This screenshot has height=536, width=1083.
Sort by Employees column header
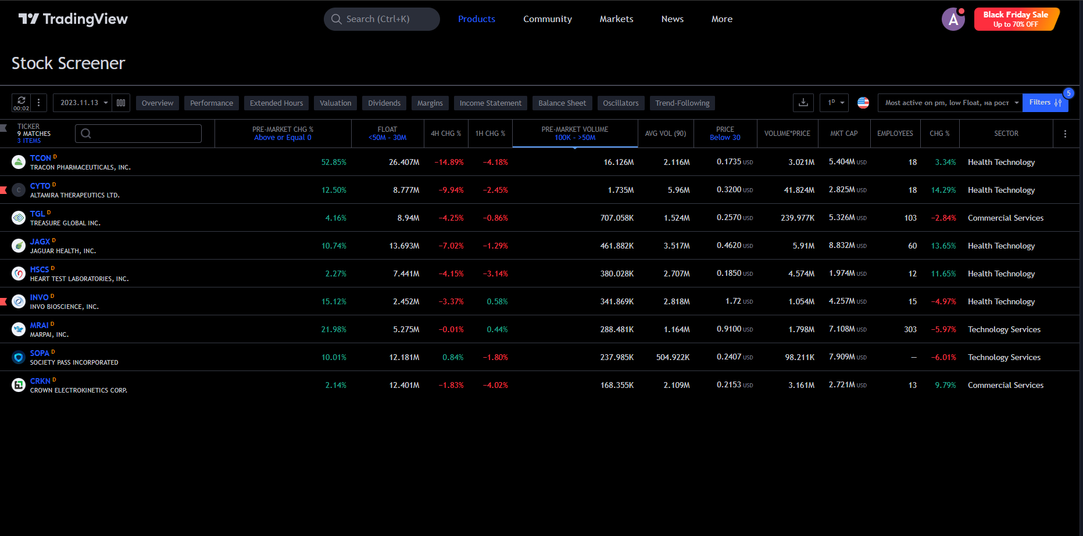[895, 134]
